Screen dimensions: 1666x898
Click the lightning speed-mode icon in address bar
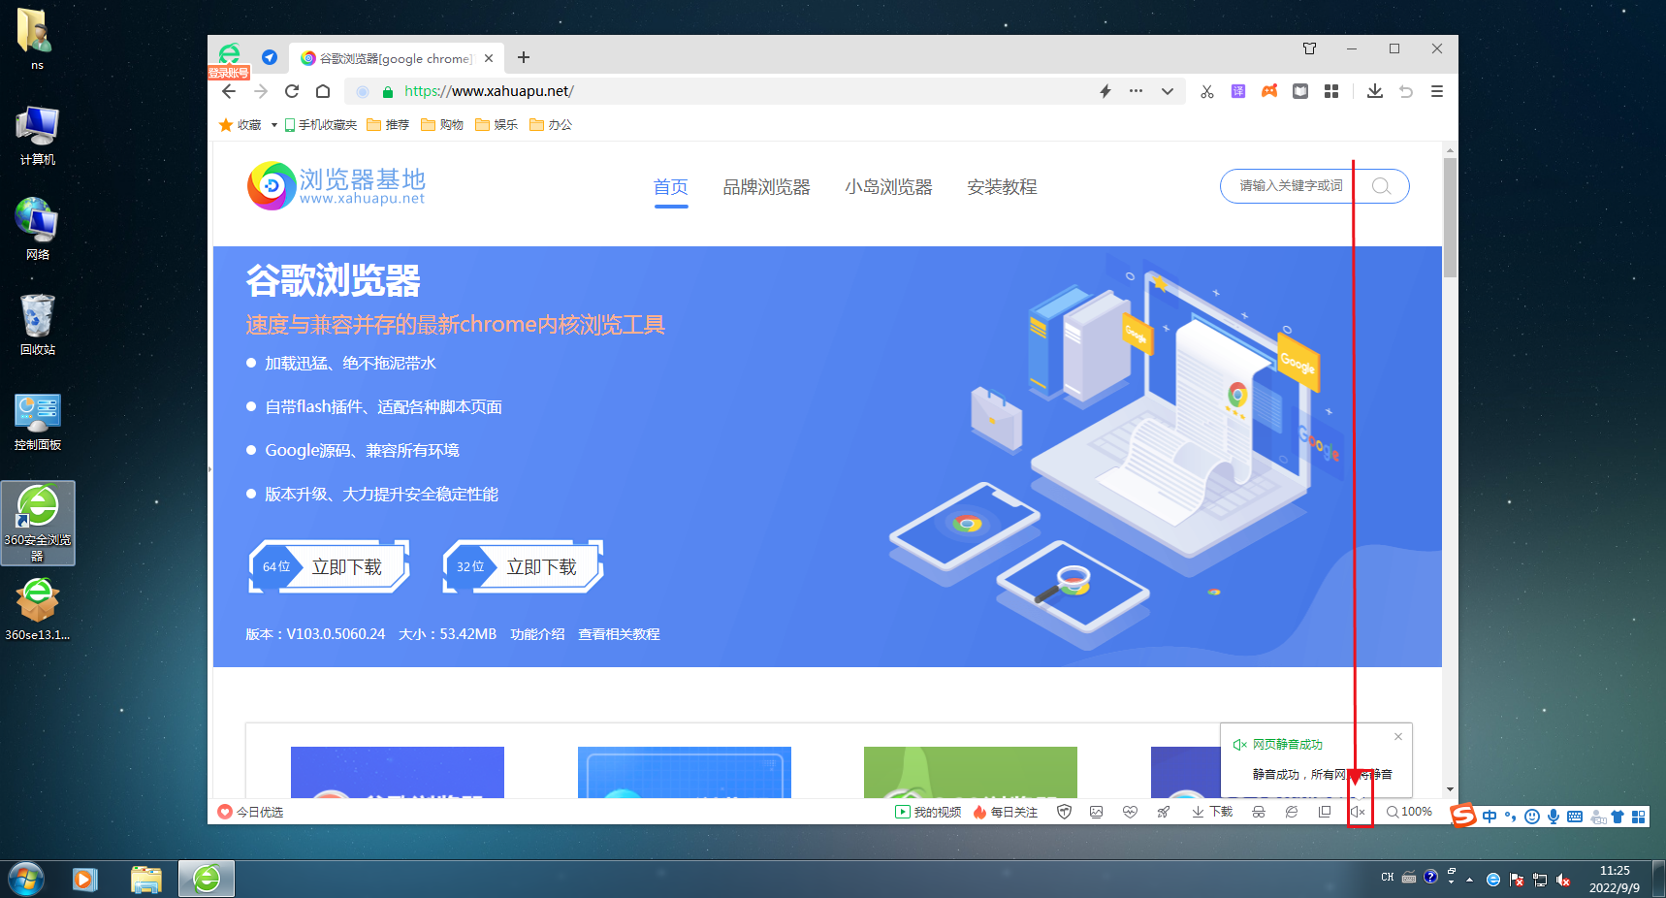pyautogui.click(x=1105, y=91)
